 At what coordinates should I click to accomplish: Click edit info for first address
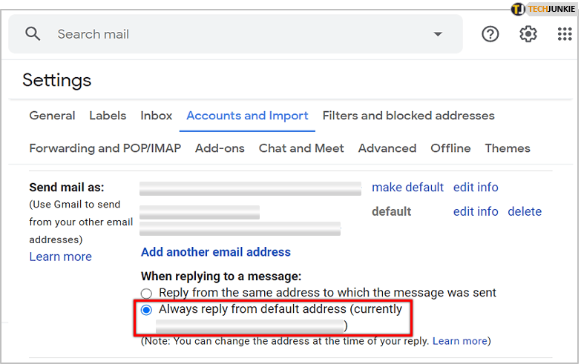pyautogui.click(x=476, y=188)
